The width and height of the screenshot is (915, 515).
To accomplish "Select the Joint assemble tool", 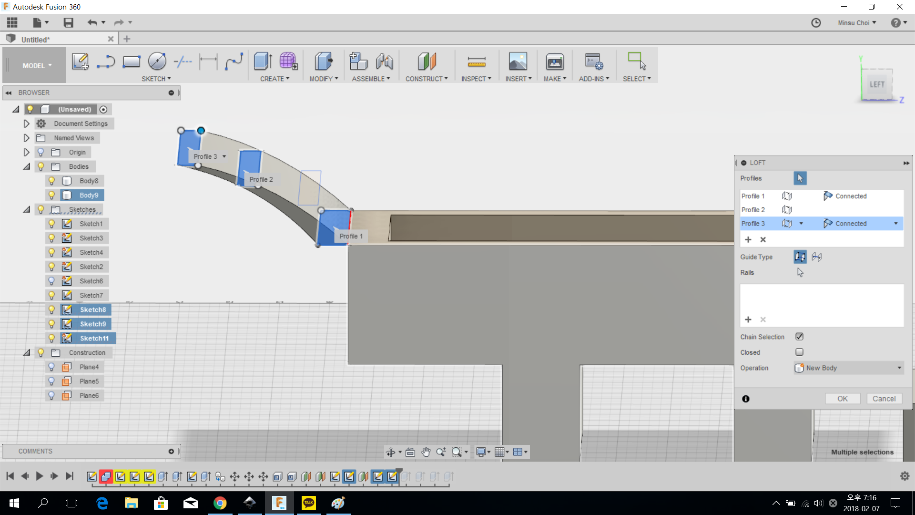I will [385, 61].
